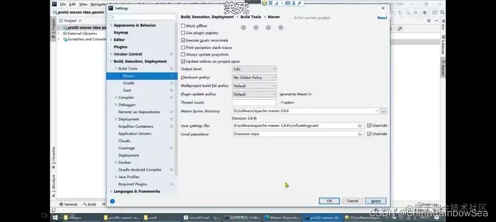Open the File menu
This screenshot has width=496, height=222.
pyautogui.click(x=63, y=5)
